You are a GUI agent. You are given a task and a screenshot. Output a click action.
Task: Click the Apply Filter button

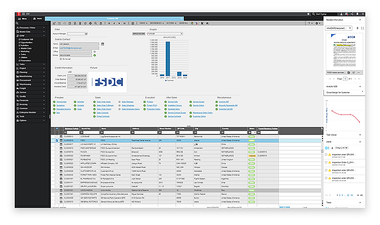coord(139,34)
